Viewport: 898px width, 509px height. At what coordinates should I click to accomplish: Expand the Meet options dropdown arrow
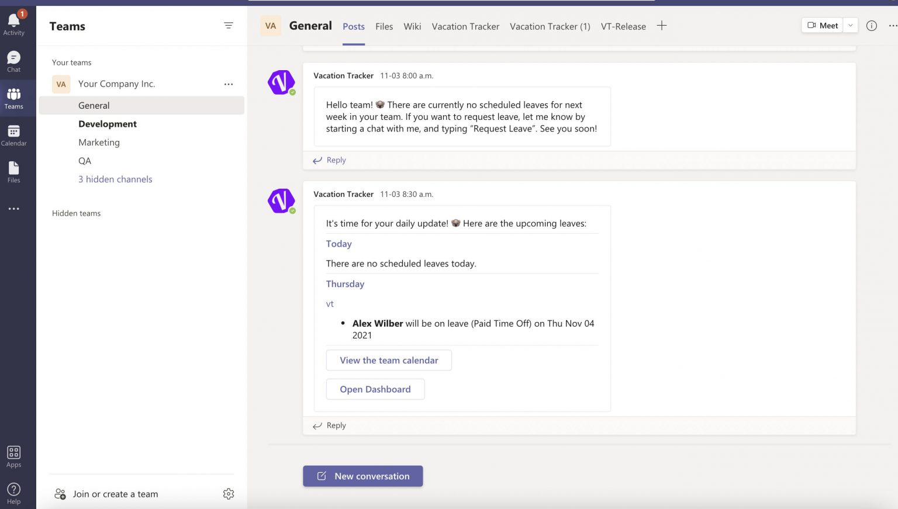click(851, 26)
